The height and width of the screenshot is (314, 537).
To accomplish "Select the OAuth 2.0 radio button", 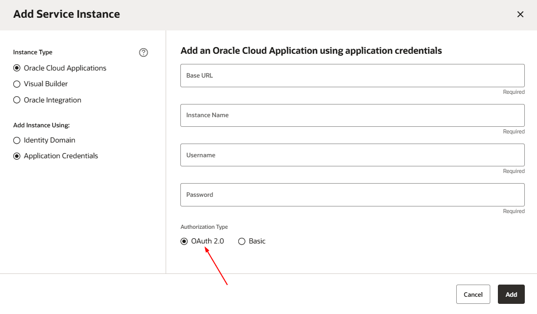I will (184, 241).
